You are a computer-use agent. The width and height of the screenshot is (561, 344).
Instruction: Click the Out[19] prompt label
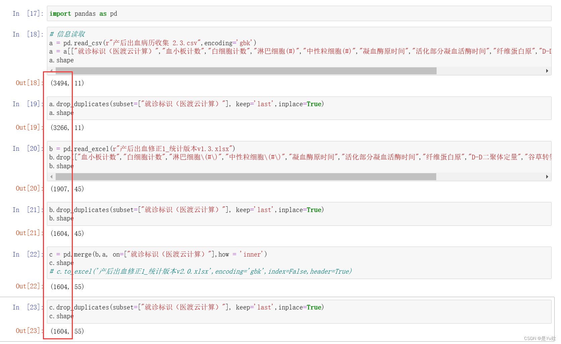tap(29, 127)
